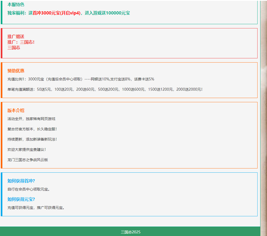
Task: Click the 活动全开，独家稀有网页游戏 line
Action: (x=31, y=119)
